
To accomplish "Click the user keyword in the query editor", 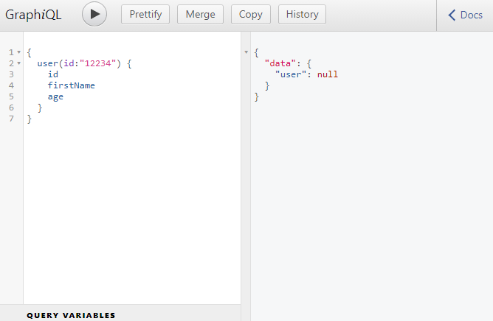I will coord(48,64).
